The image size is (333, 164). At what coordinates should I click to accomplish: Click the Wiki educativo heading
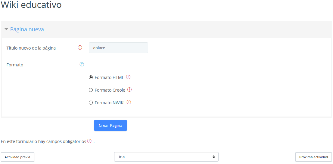click(31, 5)
